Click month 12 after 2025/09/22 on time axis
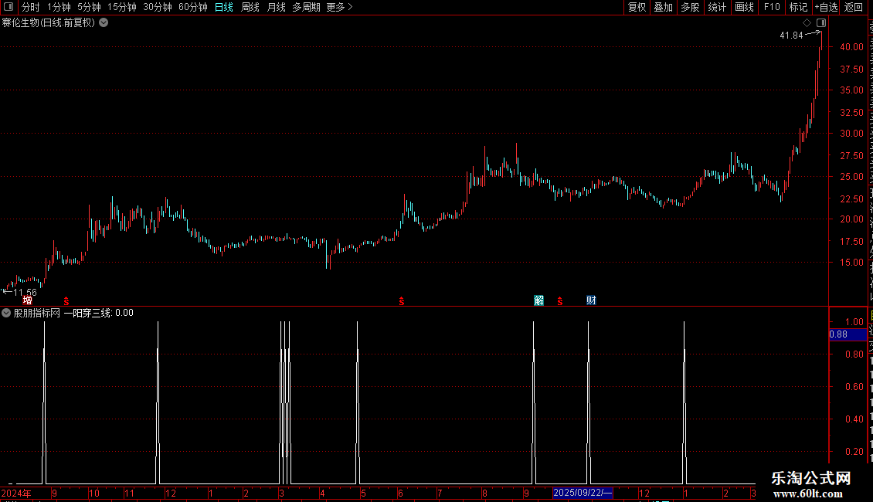This screenshot has height=502, width=873. (x=644, y=493)
